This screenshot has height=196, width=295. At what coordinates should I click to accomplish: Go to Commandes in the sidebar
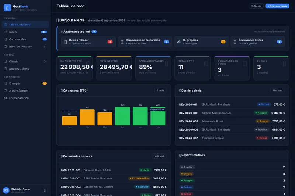[x=25, y=39]
